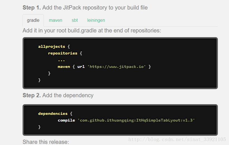Select the gradle tab

[33, 20]
